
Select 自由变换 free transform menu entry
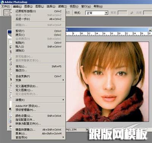[x=39, y=76]
